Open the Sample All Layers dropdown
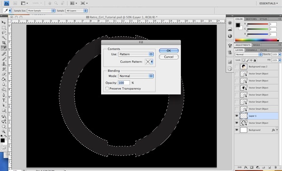 (77, 11)
